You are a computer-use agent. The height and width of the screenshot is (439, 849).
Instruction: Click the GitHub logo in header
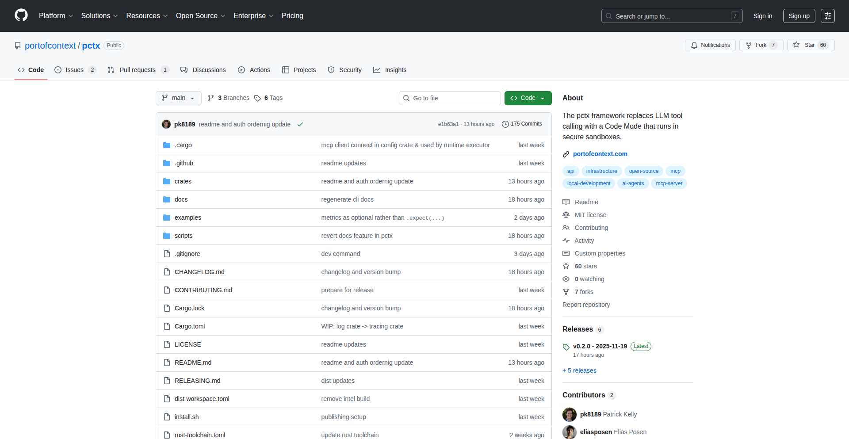(x=21, y=15)
